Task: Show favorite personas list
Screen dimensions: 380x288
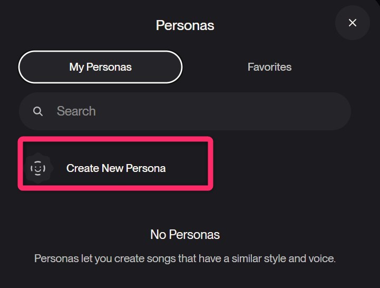Action: click(x=269, y=67)
